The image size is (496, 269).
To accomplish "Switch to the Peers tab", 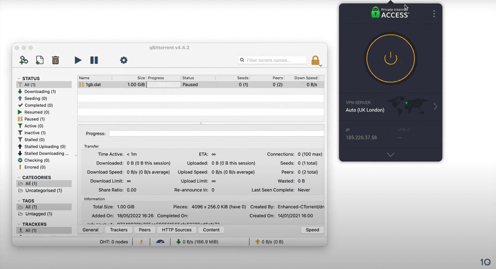I will [x=144, y=230].
